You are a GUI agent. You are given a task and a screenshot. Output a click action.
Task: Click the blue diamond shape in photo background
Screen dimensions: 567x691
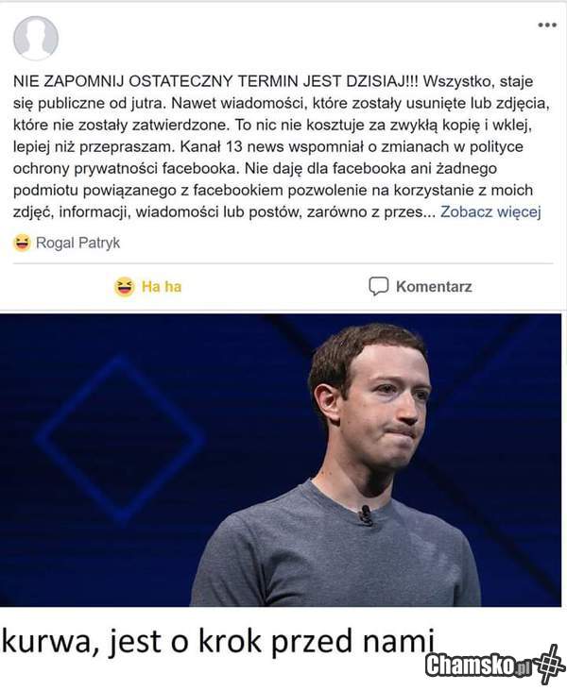point(120,439)
